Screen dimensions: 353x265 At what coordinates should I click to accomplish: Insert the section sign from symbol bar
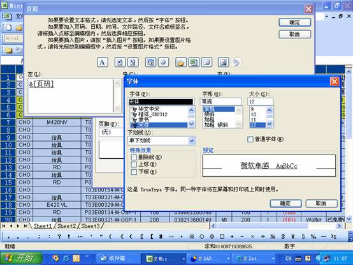(303, 236)
